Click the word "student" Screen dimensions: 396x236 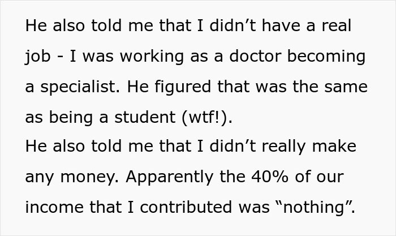tap(145, 117)
